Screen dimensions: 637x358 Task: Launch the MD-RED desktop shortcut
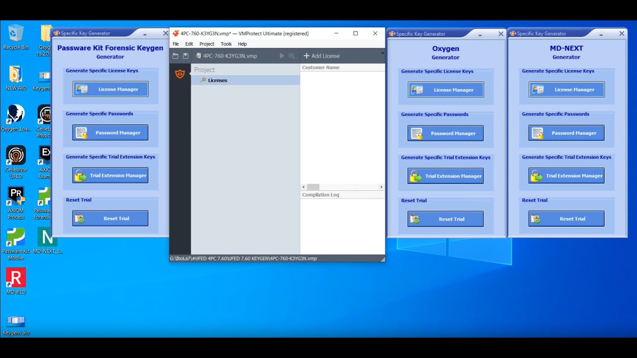(16, 281)
